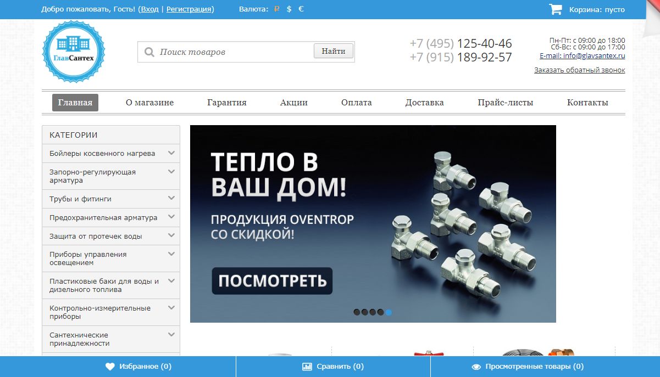This screenshot has height=377, width=660.
Task: Select the active blue slider dot
Action: pos(389,312)
